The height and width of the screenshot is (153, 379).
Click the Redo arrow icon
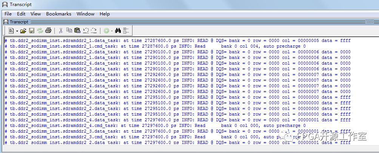(94, 31)
